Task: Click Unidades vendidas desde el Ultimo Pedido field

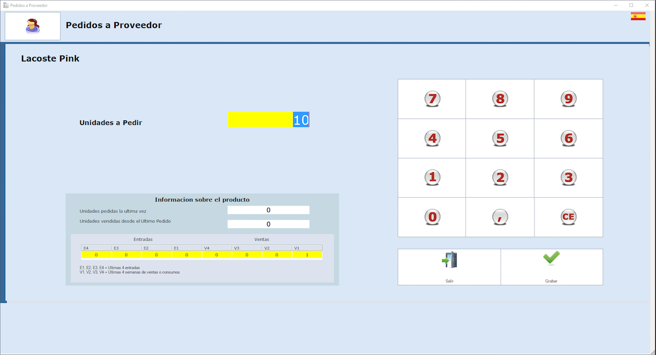Action: point(268,224)
